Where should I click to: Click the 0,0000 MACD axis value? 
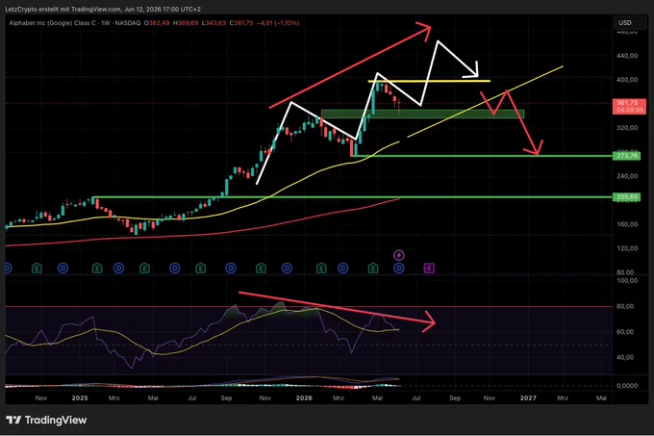(627, 386)
